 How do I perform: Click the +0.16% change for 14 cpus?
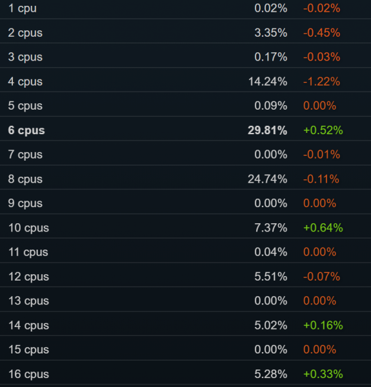[x=323, y=325]
